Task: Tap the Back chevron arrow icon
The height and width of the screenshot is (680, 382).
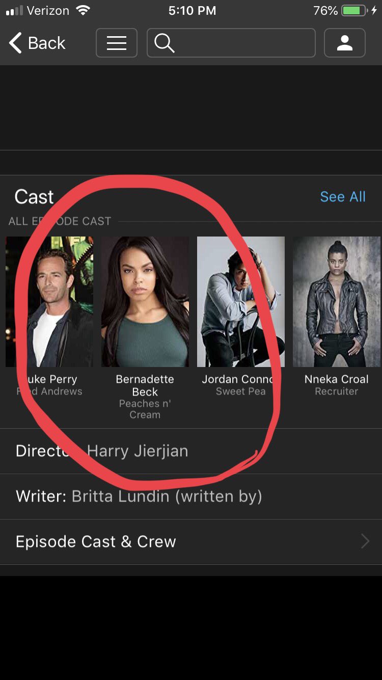Action: pos(15,43)
